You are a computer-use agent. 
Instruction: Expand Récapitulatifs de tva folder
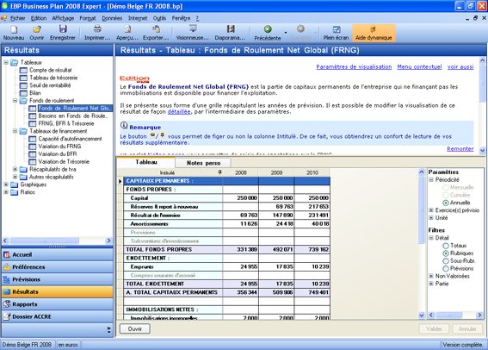click(x=15, y=169)
